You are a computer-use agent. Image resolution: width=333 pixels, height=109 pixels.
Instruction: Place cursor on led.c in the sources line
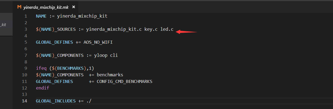[x=167, y=29]
